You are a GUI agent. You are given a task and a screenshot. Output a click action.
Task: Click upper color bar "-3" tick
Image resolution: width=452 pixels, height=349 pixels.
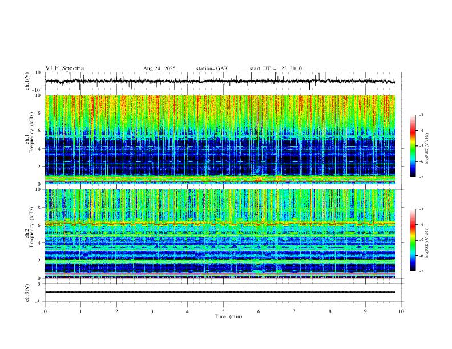click(421, 115)
